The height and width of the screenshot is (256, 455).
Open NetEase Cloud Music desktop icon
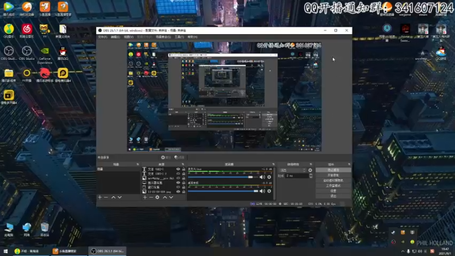(27, 31)
